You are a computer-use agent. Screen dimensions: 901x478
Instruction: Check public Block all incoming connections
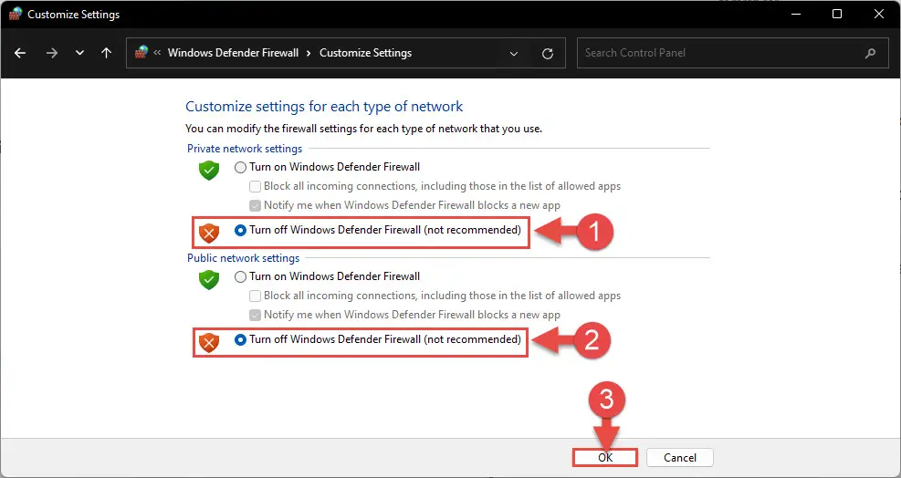tap(255, 296)
